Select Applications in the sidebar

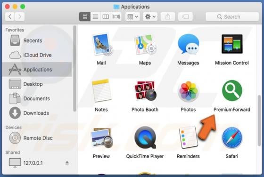[37, 69]
